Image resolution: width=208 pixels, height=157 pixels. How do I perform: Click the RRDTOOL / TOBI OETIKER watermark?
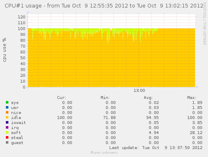pos(204,24)
